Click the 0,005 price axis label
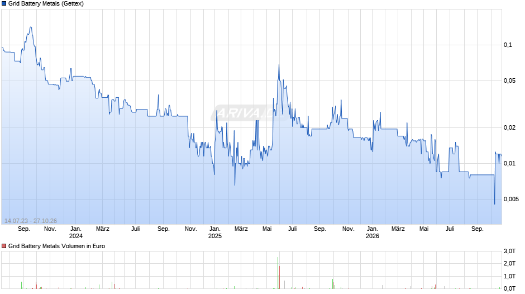 (511, 199)
